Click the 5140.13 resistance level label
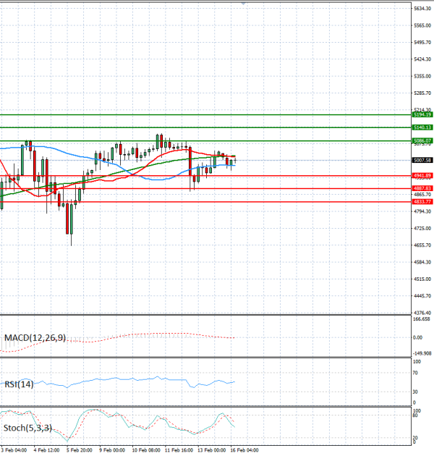 [x=422, y=127]
